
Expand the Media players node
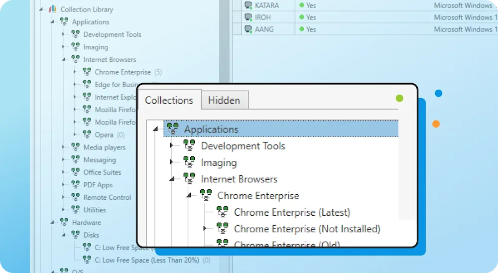pyautogui.click(x=63, y=147)
